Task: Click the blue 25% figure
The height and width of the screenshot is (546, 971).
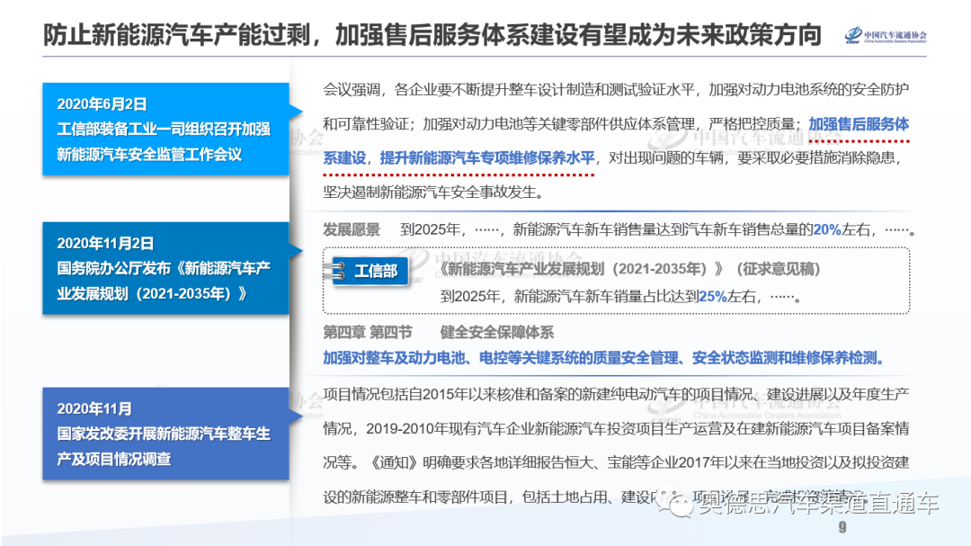Action: pos(712,295)
